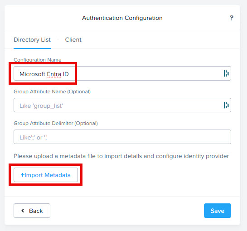Click the Authentication Configuration dialog title
Viewport: 247px width, 231px height.
122,18
